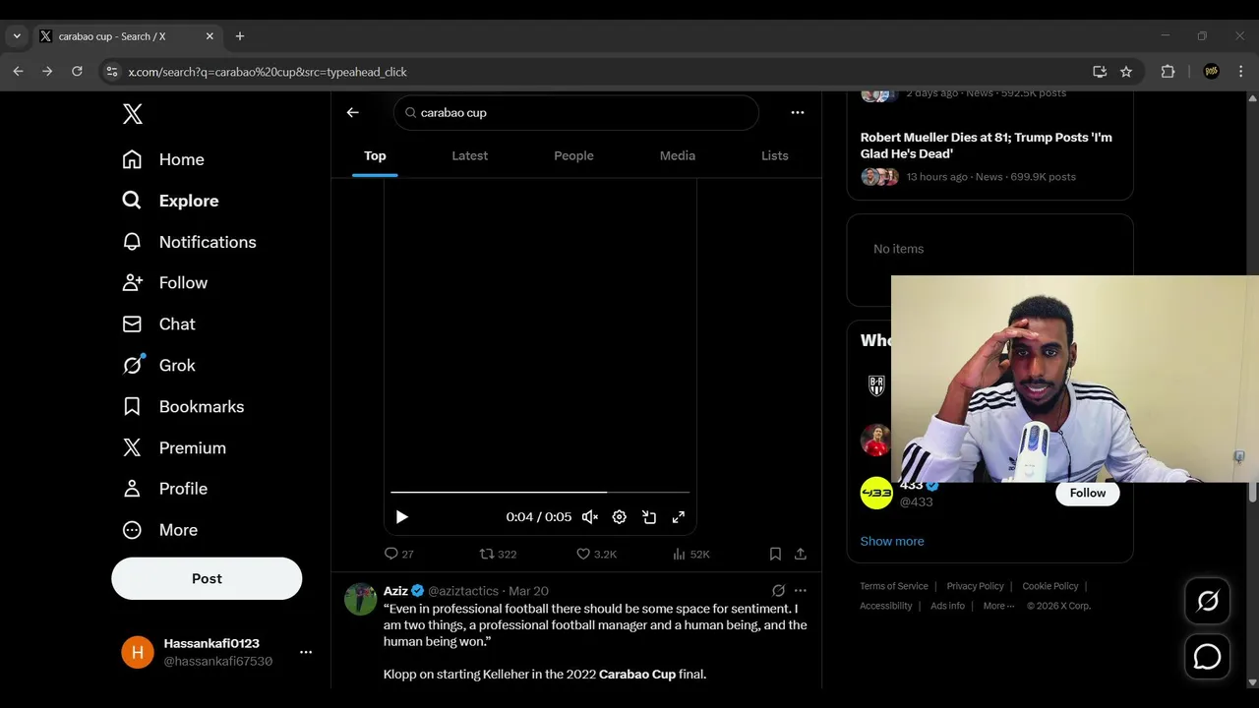
Task: Bookmark the video post
Action: 775,554
